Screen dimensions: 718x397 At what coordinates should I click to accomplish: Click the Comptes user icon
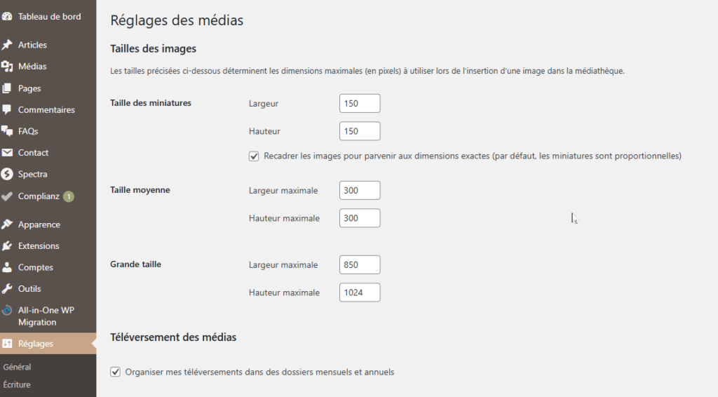7,267
